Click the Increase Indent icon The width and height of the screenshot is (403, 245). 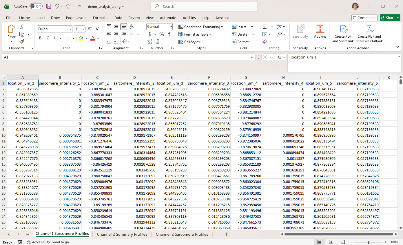click(116, 42)
